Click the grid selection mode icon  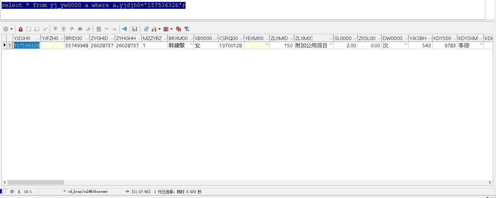click(x=6, y=29)
